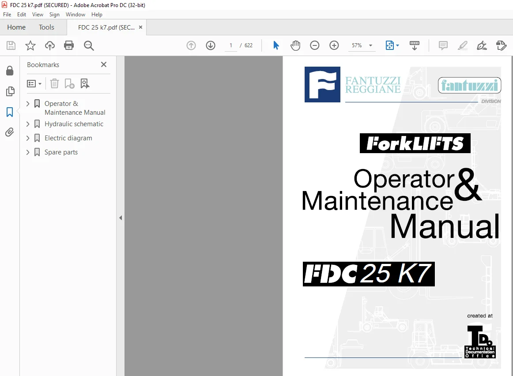Click the scrolling mode keyboard icon
This screenshot has height=376, width=513.
pyautogui.click(x=415, y=45)
